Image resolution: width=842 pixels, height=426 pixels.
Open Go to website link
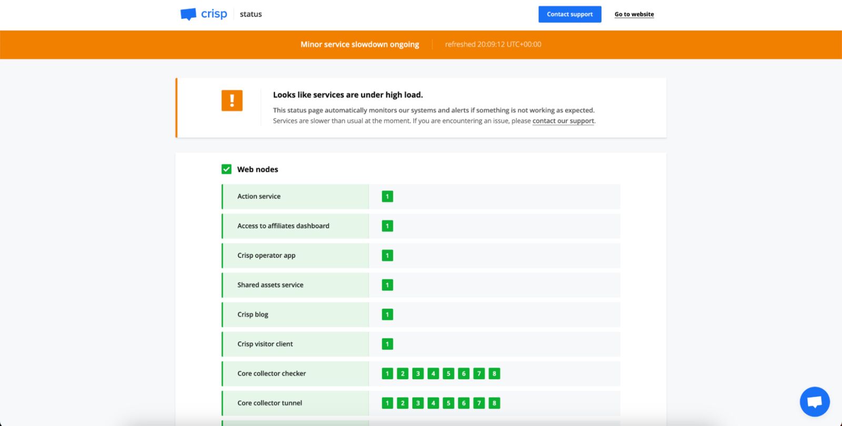coord(634,14)
